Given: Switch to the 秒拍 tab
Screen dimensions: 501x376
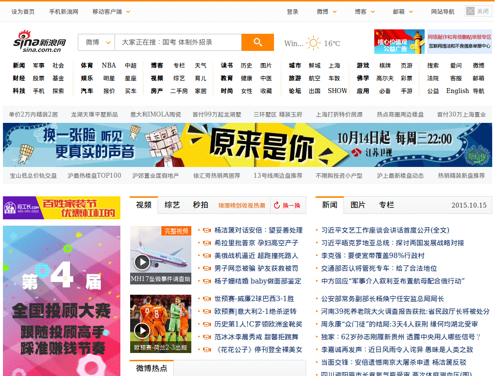Looking at the screenshot, I should point(201,205).
